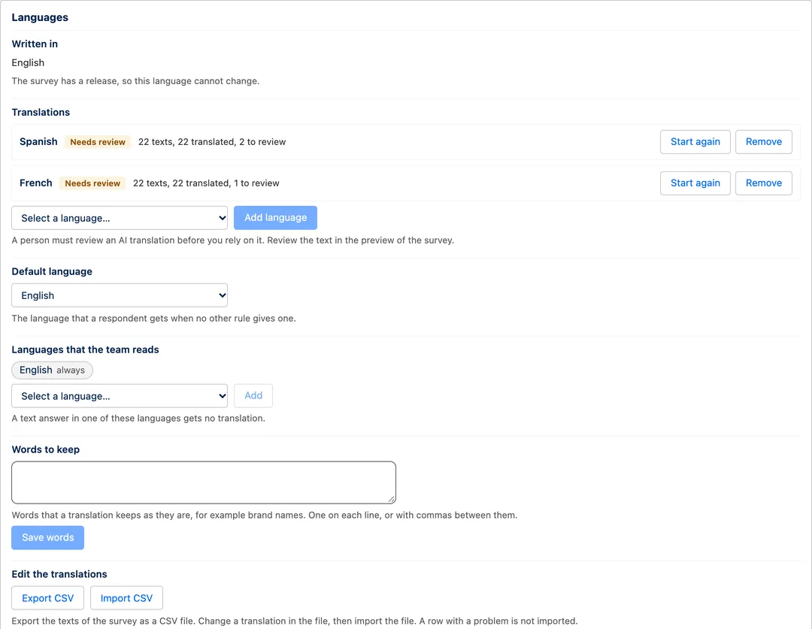Click the note explaining the default language
The height and width of the screenshot is (629, 812).
[x=154, y=319]
